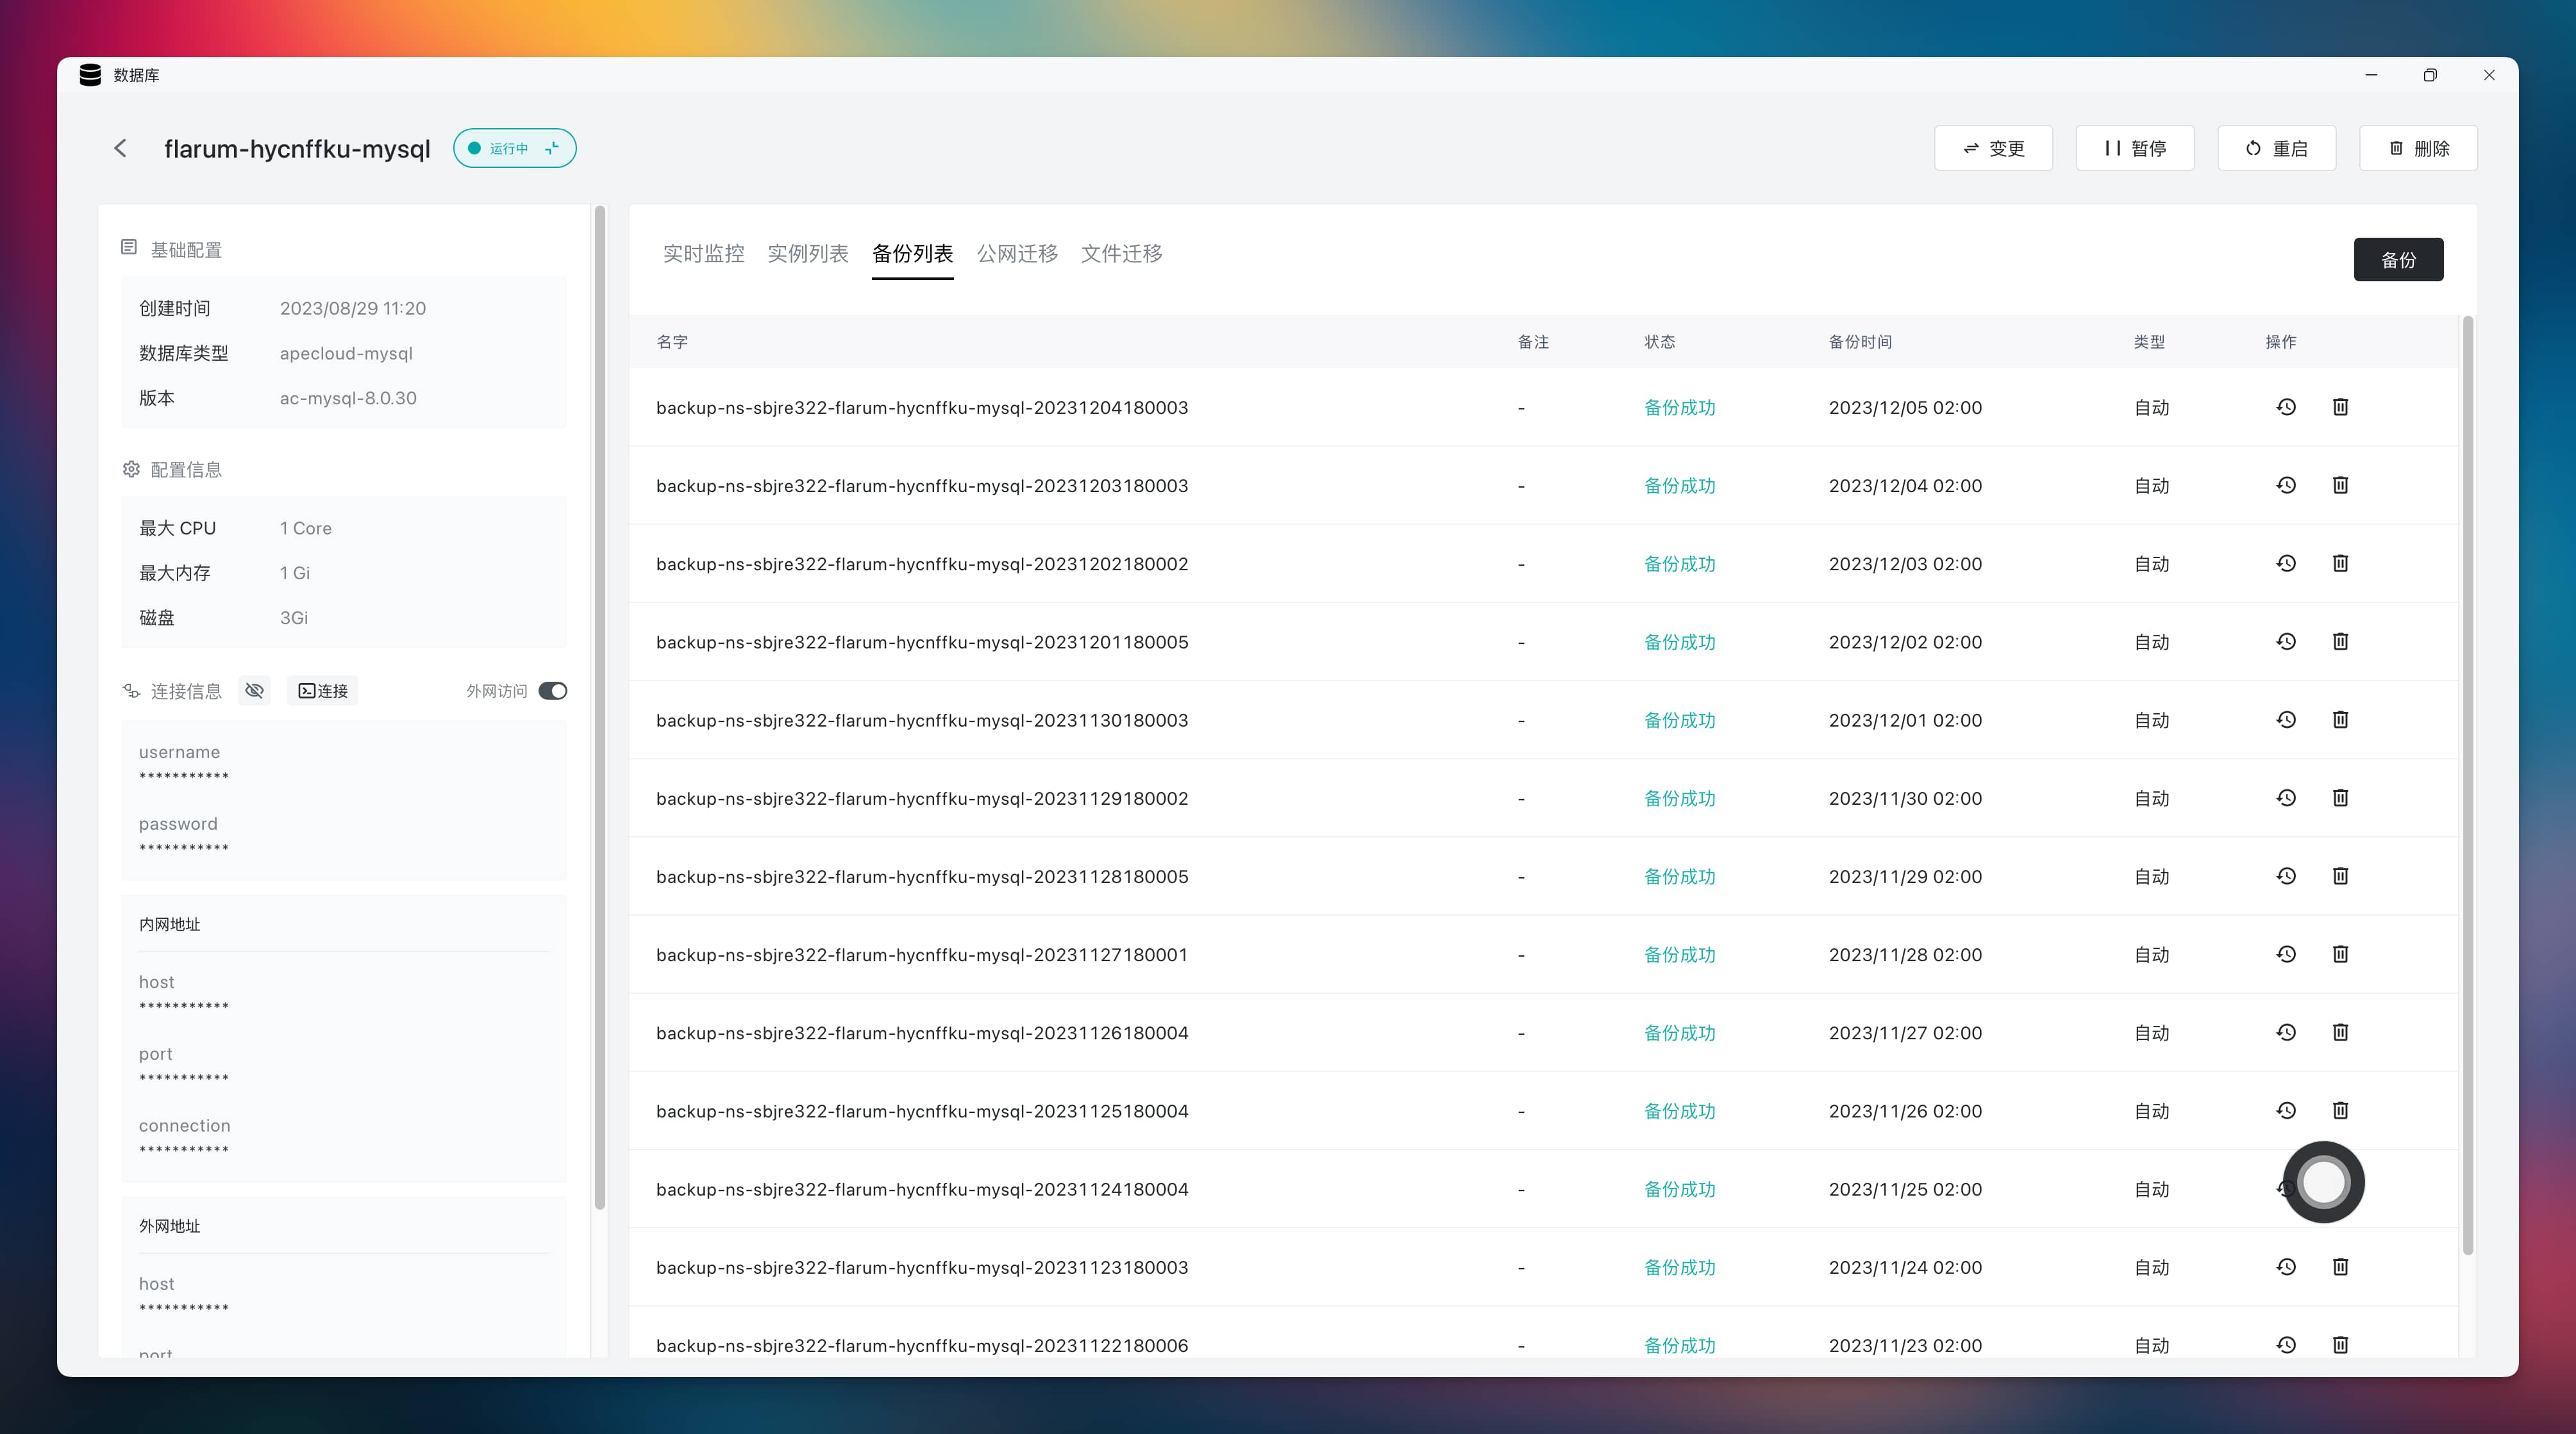Click the database type apecloud-mysql
2576x1434 pixels.
pos(346,353)
